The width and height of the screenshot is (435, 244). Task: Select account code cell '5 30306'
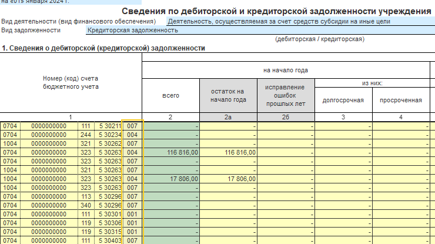(x=108, y=223)
